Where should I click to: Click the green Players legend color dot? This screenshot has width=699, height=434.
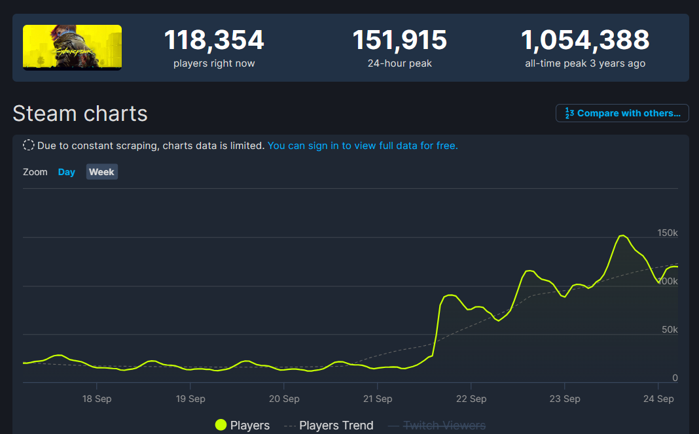coord(221,425)
